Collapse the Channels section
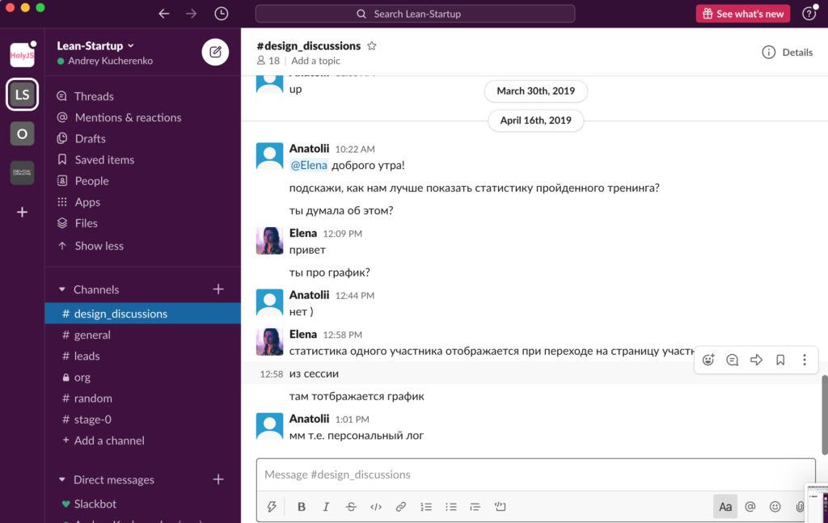The height and width of the screenshot is (523, 828). [61, 289]
